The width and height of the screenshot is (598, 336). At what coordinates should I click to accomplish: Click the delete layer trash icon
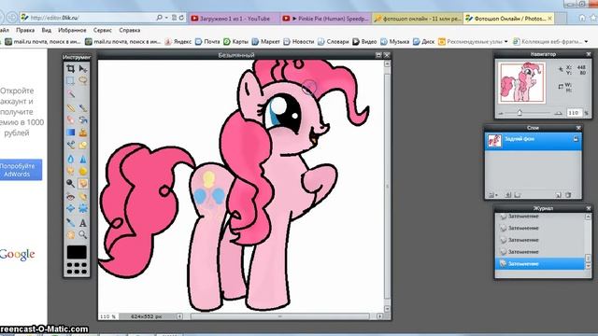click(568, 195)
